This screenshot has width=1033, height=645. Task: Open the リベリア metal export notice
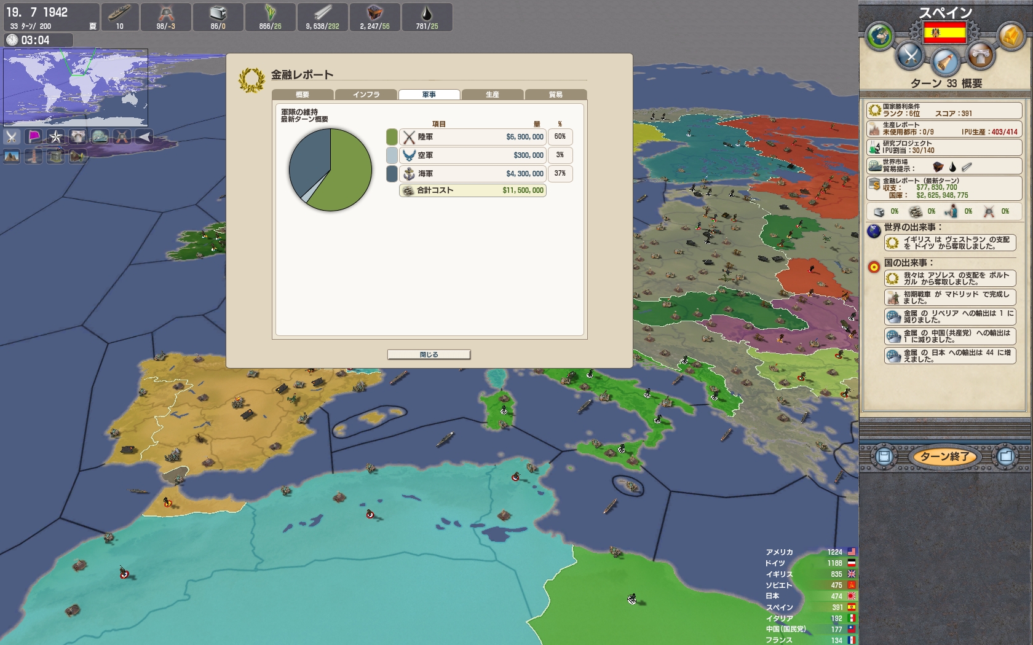coord(950,316)
